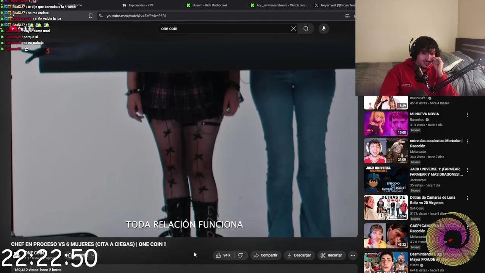The image size is (485, 273).
Task: Download the video with Descargar
Action: (299, 255)
